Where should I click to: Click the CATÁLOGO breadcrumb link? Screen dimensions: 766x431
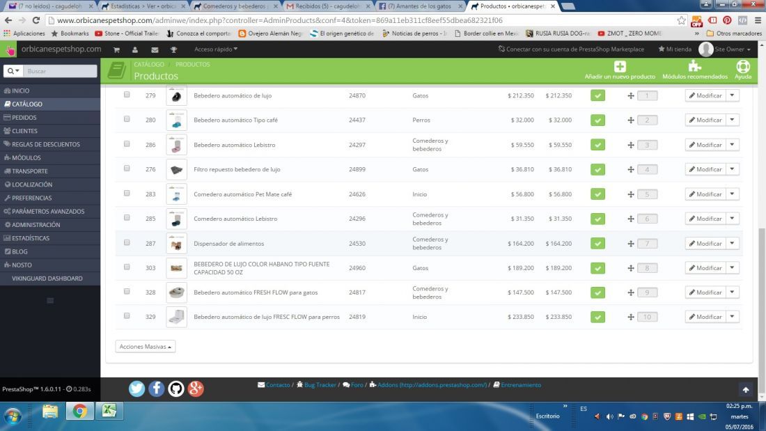pyautogui.click(x=149, y=65)
